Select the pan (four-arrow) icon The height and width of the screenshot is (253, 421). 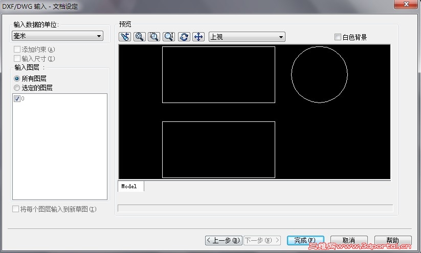click(x=198, y=37)
